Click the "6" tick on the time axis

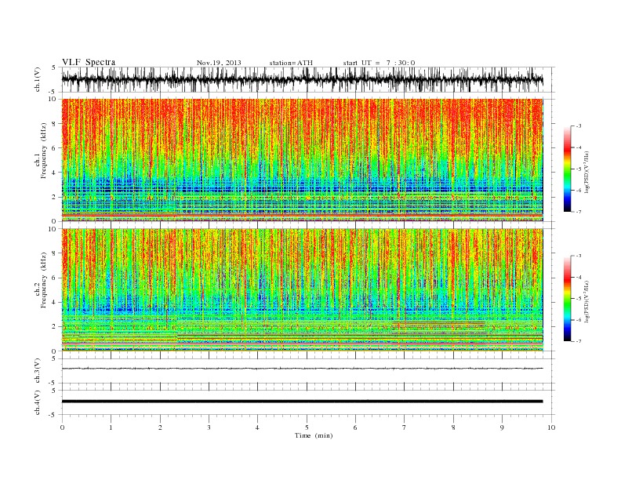click(x=355, y=427)
